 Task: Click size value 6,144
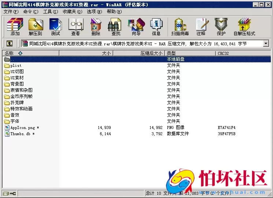point(105,134)
